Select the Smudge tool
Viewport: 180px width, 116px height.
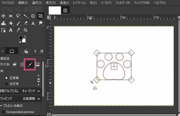tap(41, 23)
